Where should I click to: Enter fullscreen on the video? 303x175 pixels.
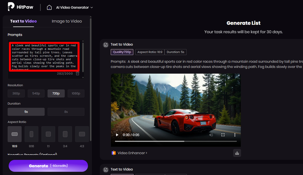[x=223, y=135]
